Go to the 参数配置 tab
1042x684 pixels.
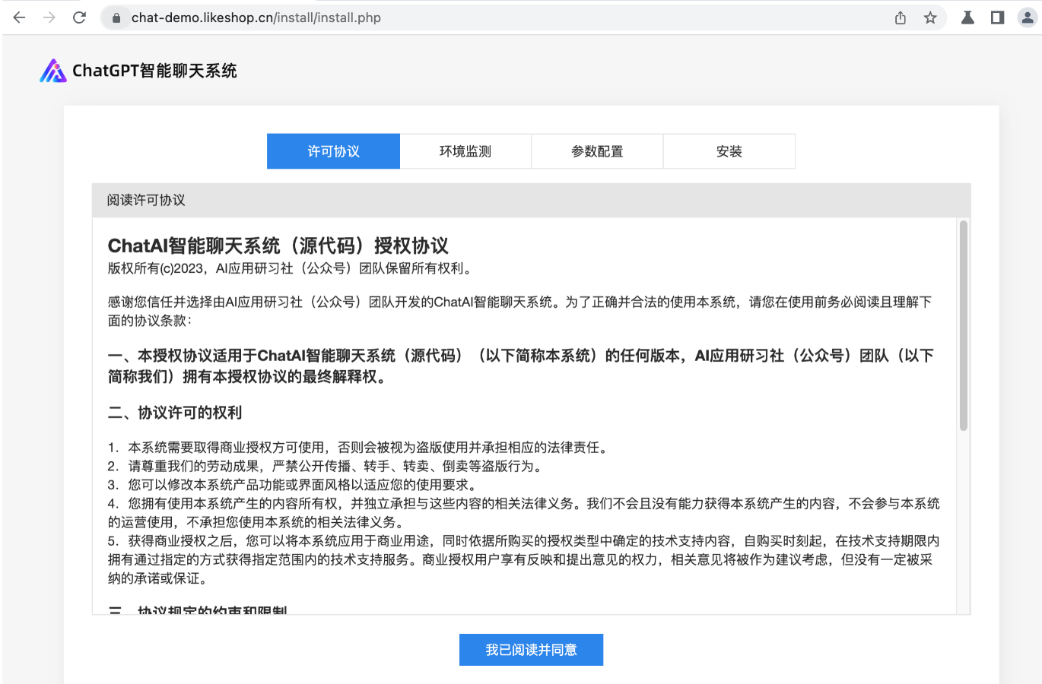(x=597, y=151)
